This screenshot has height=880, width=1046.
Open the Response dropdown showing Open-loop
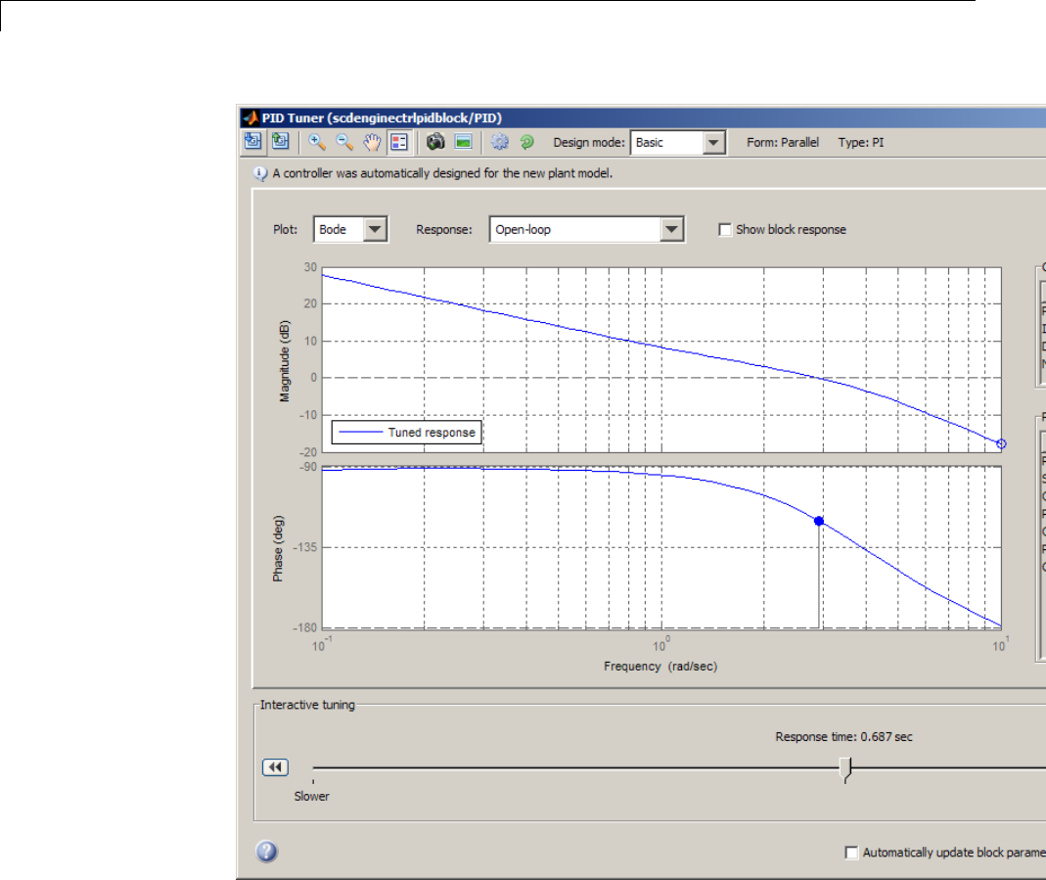[x=587, y=229]
